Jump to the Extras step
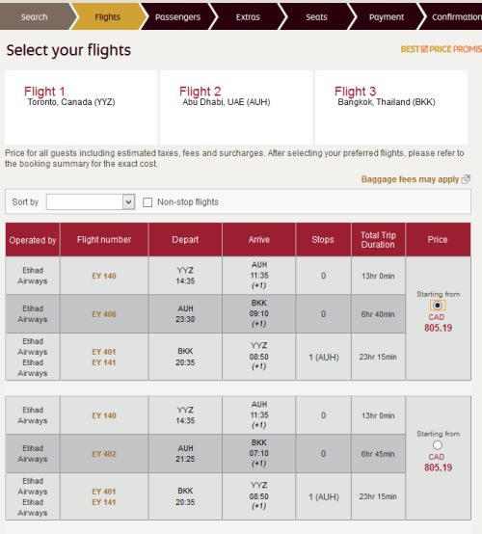 point(248,17)
